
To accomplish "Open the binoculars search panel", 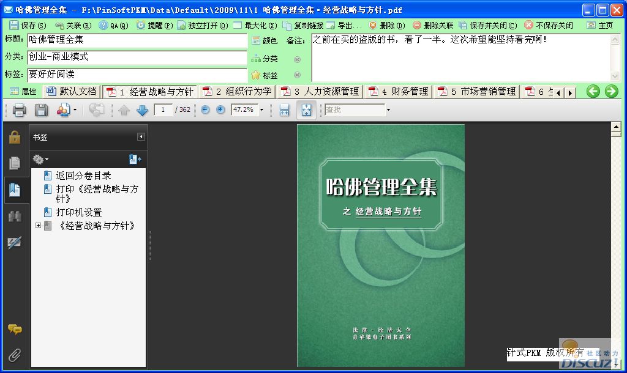I will point(14,216).
